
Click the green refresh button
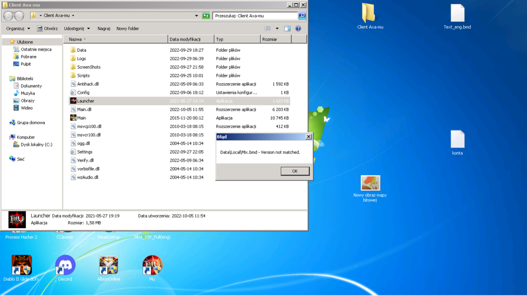click(x=206, y=15)
